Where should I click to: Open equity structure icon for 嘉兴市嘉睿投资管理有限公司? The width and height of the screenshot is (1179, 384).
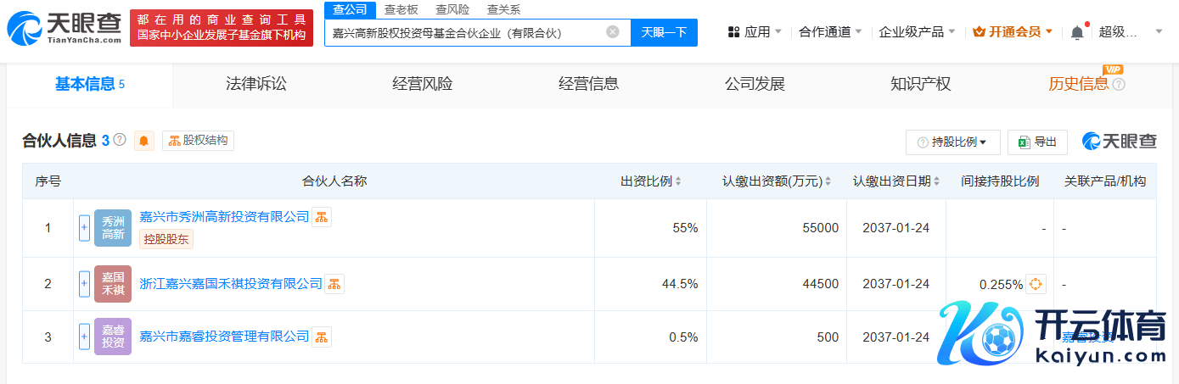click(322, 337)
